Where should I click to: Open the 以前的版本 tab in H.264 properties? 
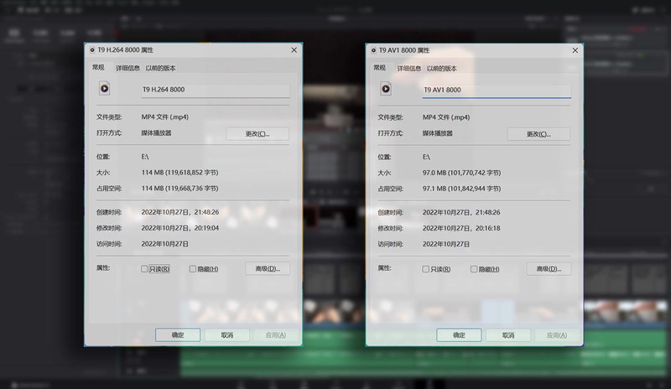click(160, 68)
